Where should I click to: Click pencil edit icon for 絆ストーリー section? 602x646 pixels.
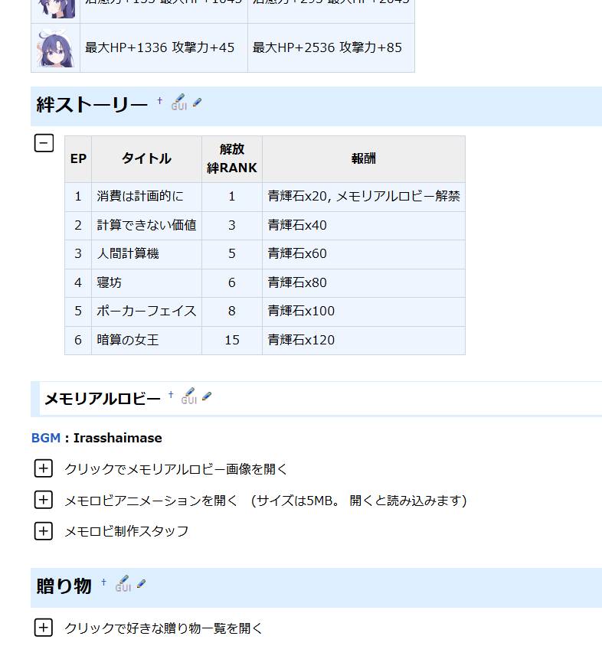point(197,102)
